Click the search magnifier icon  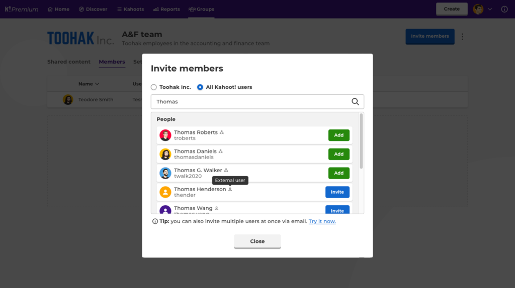click(355, 102)
